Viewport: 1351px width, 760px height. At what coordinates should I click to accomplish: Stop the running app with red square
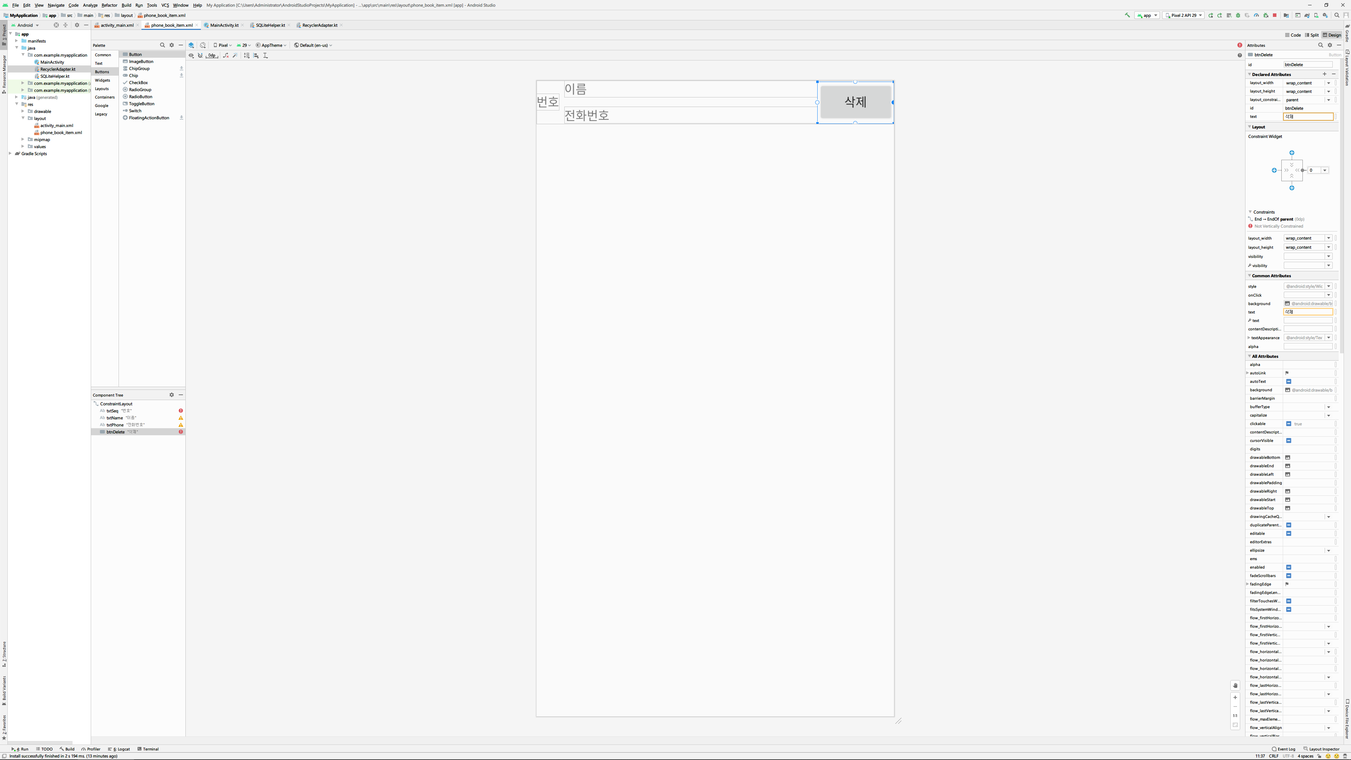[x=1275, y=16]
